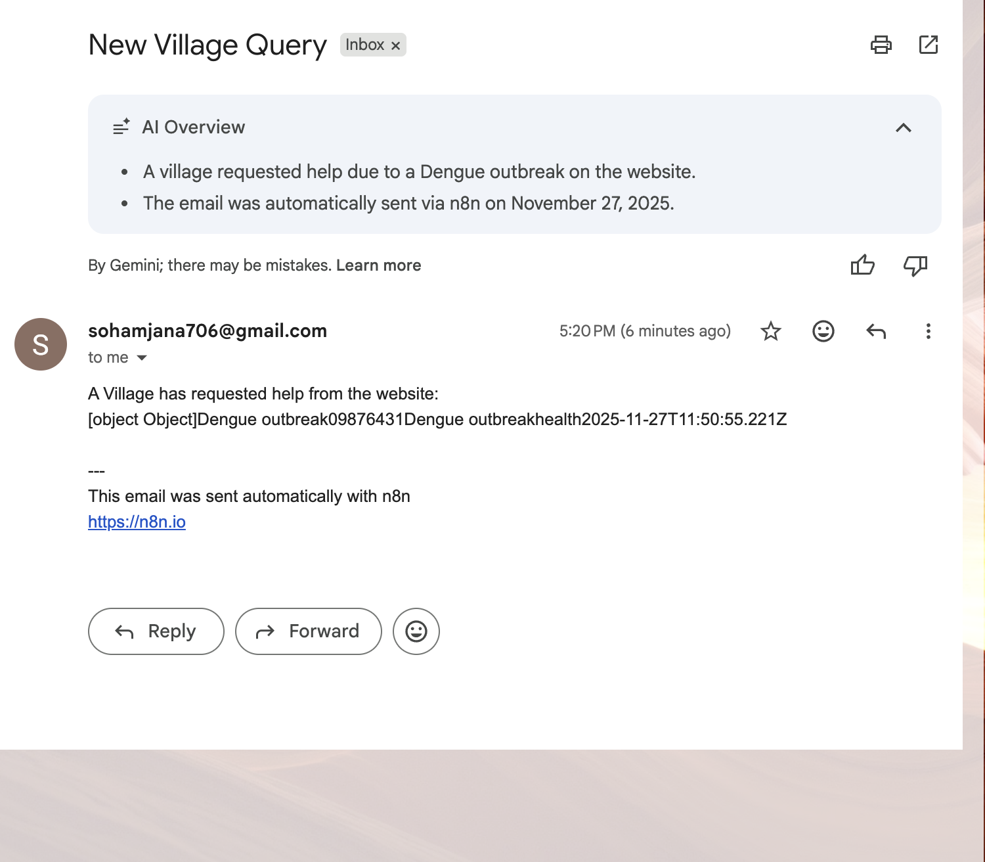
Task: Click the AI Overview sparkle icon
Action: (x=121, y=127)
